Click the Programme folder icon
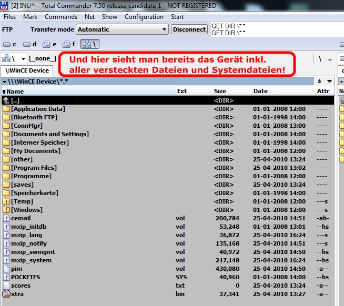 tap(6, 176)
